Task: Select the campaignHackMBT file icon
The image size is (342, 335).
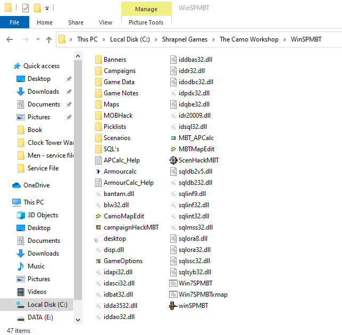Action: [x=98, y=227]
